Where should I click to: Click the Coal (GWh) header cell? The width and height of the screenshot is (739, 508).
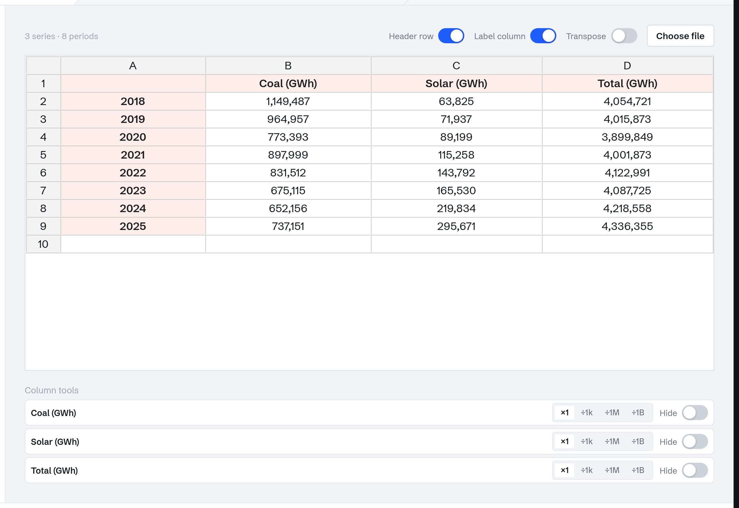pyautogui.click(x=288, y=83)
